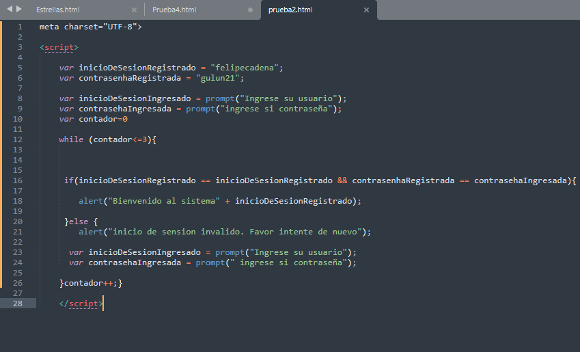Click line number 3 in the gutter

point(20,47)
